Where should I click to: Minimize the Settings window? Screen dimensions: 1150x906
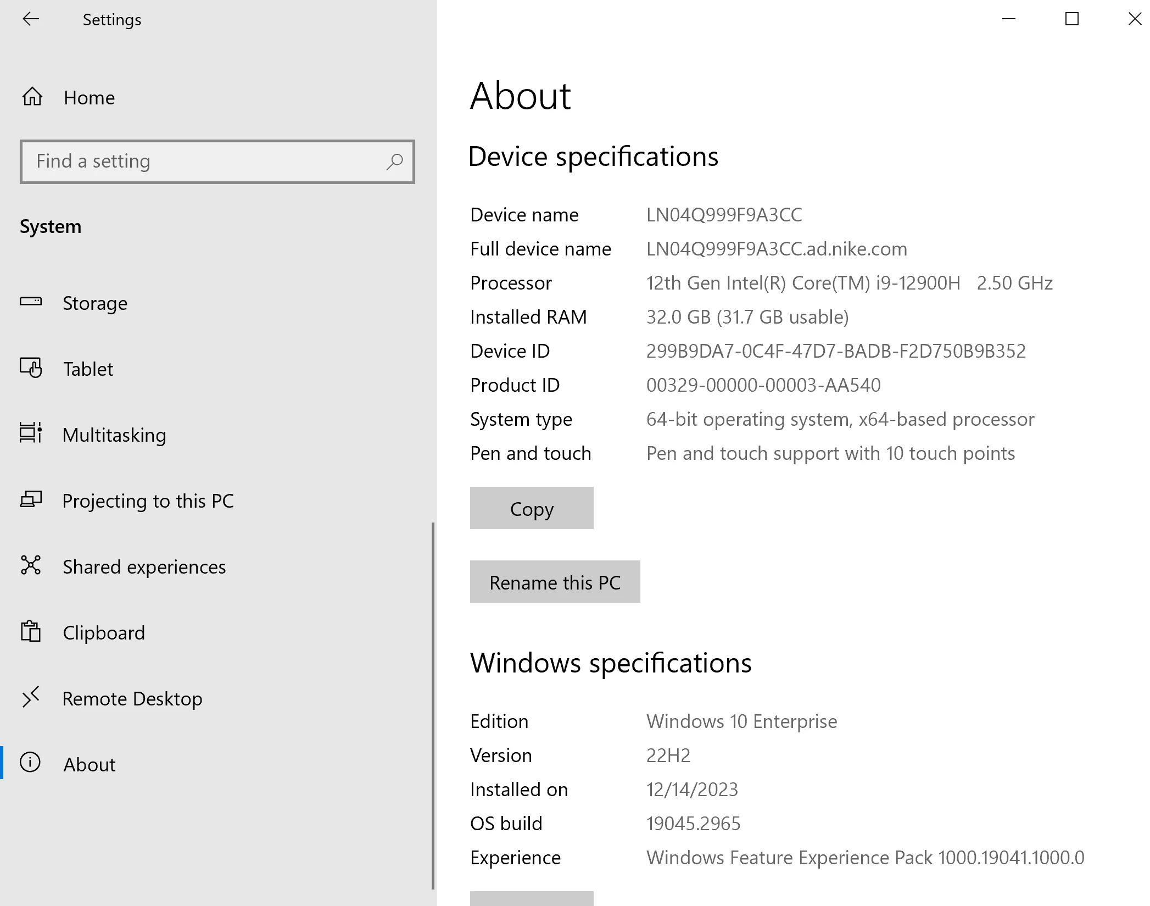click(x=1008, y=19)
